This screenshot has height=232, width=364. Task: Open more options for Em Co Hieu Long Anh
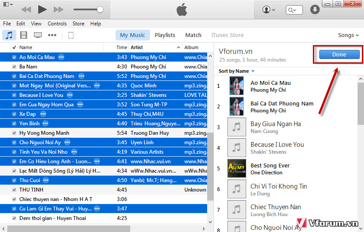tap(97, 161)
